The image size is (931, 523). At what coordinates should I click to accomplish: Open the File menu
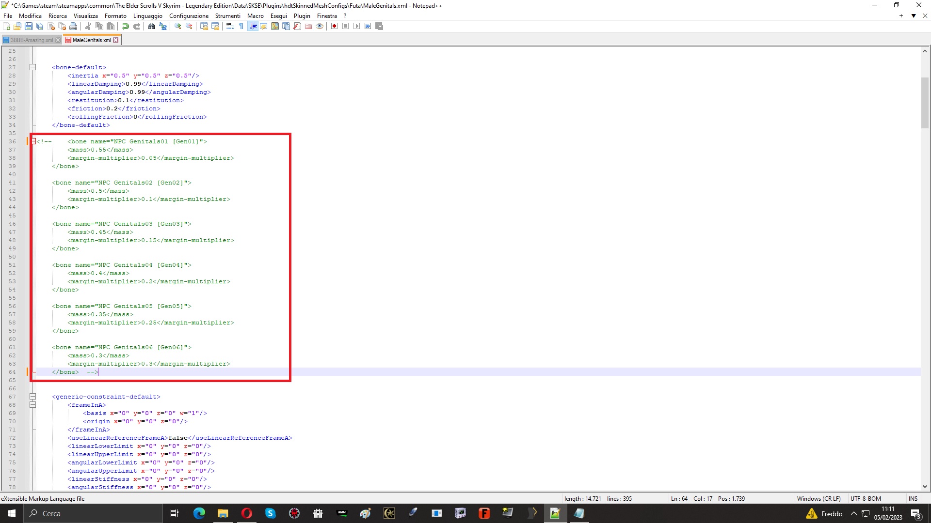[x=8, y=16]
